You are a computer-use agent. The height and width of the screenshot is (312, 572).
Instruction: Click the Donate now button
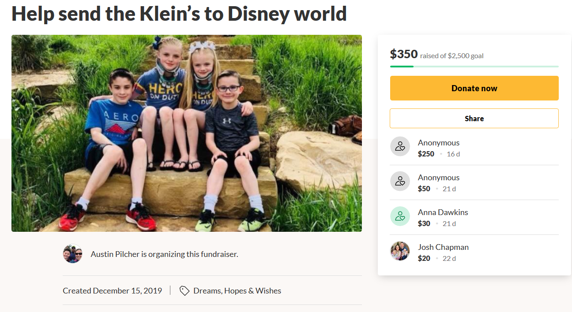(x=474, y=88)
